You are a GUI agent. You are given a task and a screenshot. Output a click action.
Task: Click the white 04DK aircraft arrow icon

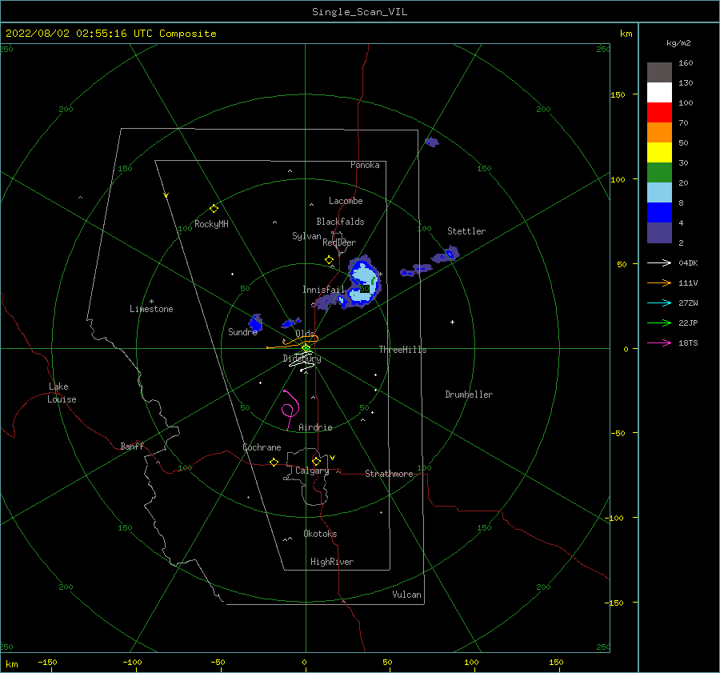(659, 262)
